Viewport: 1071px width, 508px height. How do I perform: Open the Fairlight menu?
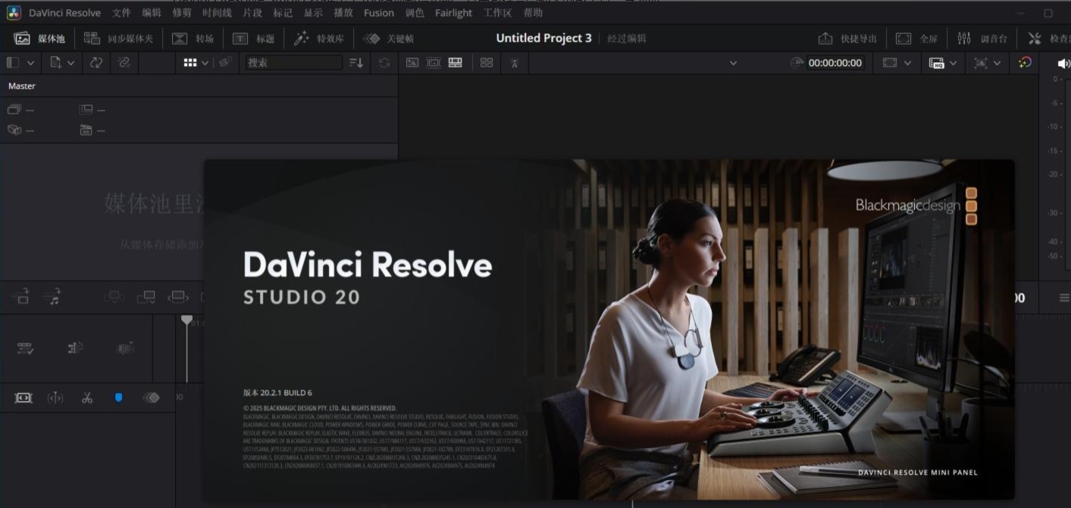point(453,12)
